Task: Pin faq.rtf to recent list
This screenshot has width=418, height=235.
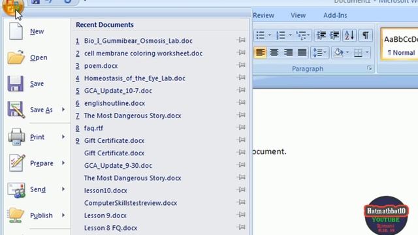Action: click(x=241, y=128)
